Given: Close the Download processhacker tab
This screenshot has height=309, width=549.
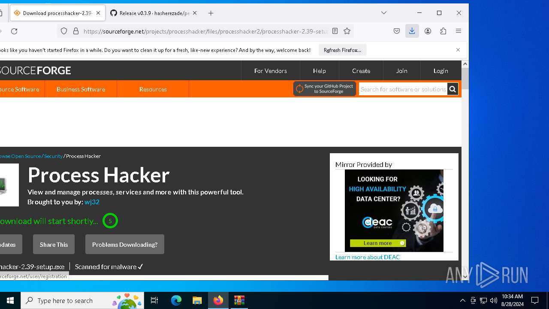Looking at the screenshot, I should (98, 13).
